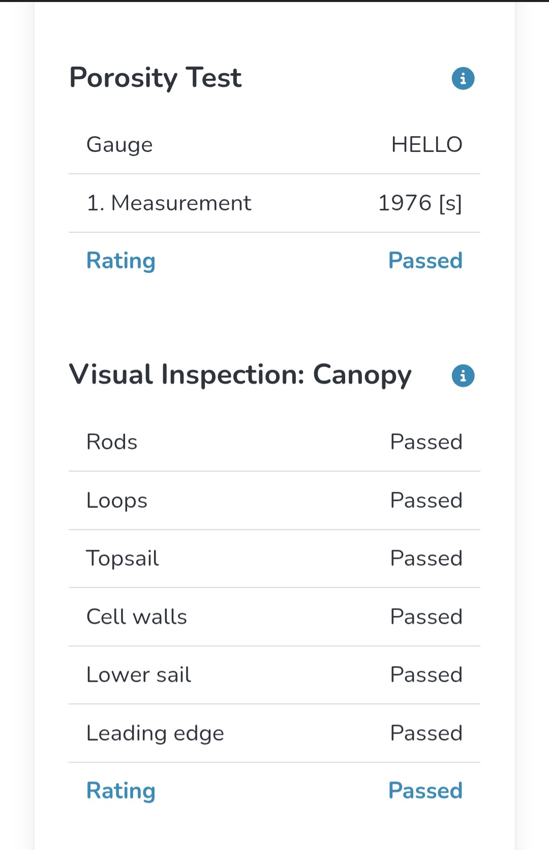Select the Loops inspection row
The height and width of the screenshot is (850, 549).
point(274,501)
